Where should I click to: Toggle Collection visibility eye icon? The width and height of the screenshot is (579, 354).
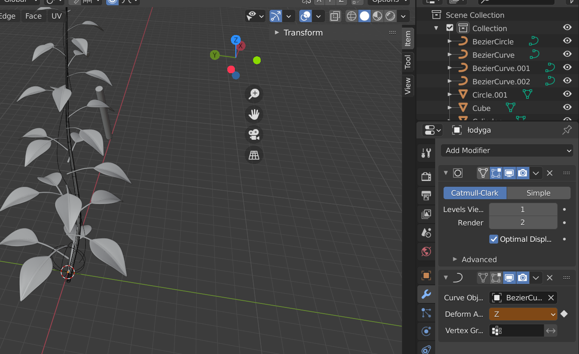tap(567, 28)
